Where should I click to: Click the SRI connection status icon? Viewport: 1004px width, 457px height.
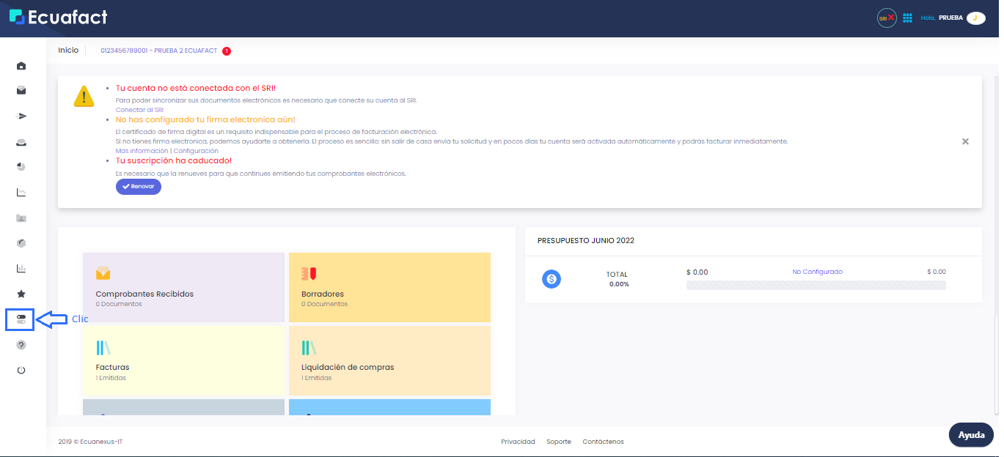tap(886, 18)
